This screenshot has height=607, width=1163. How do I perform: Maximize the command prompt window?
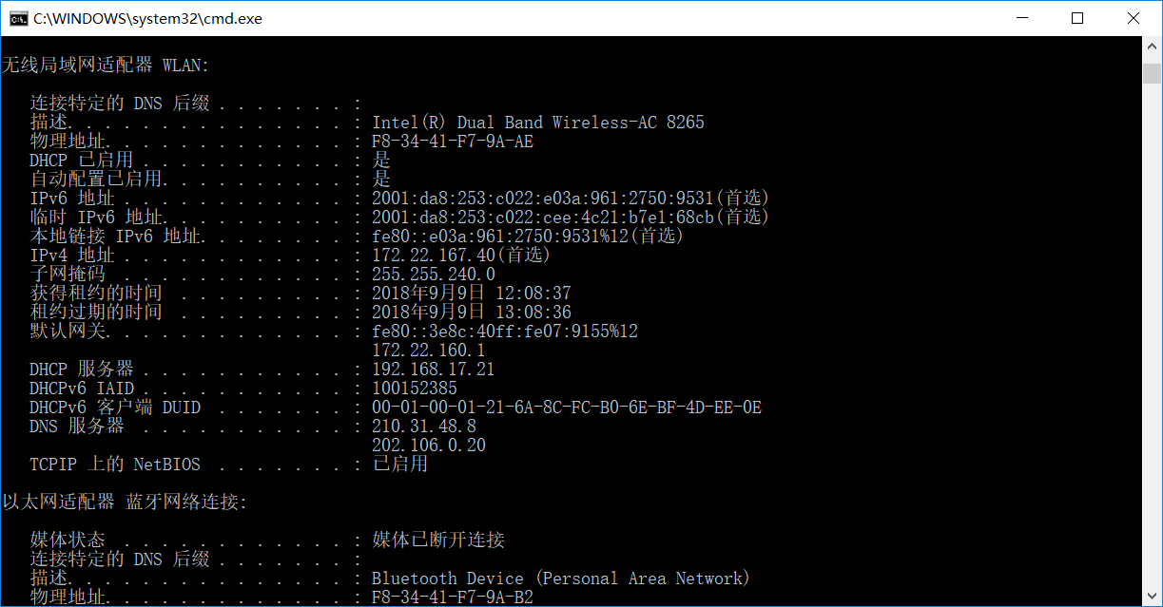click(1077, 18)
